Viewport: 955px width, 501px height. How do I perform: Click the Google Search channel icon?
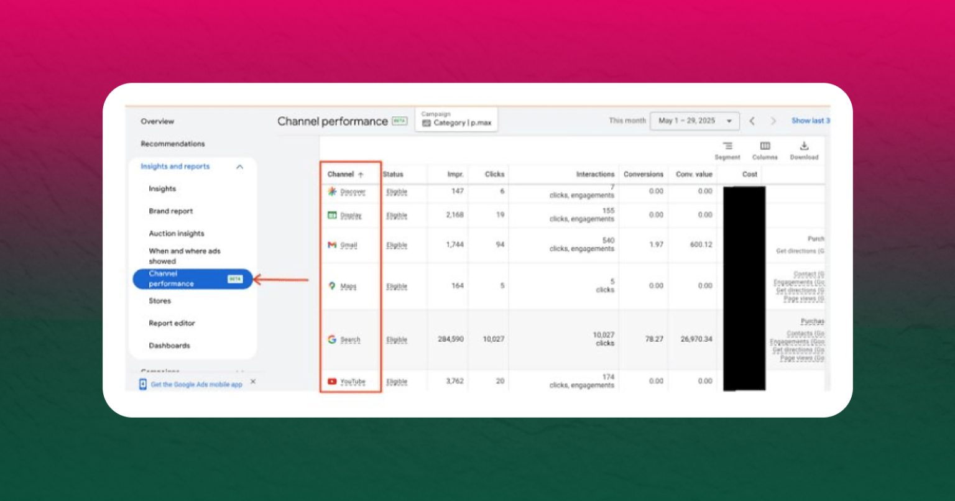pos(332,339)
